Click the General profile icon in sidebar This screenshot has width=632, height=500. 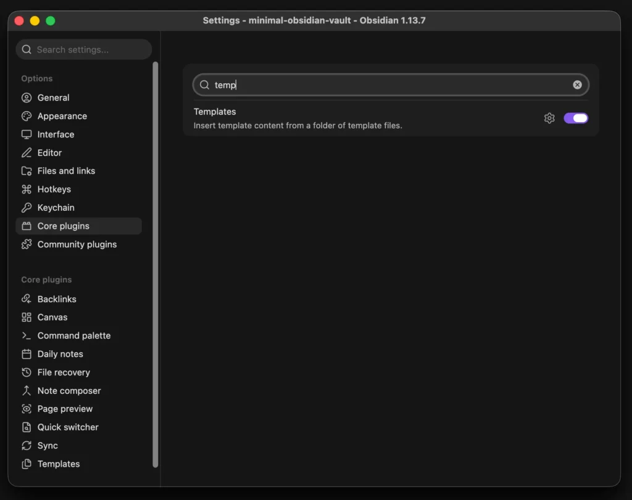pyautogui.click(x=27, y=98)
